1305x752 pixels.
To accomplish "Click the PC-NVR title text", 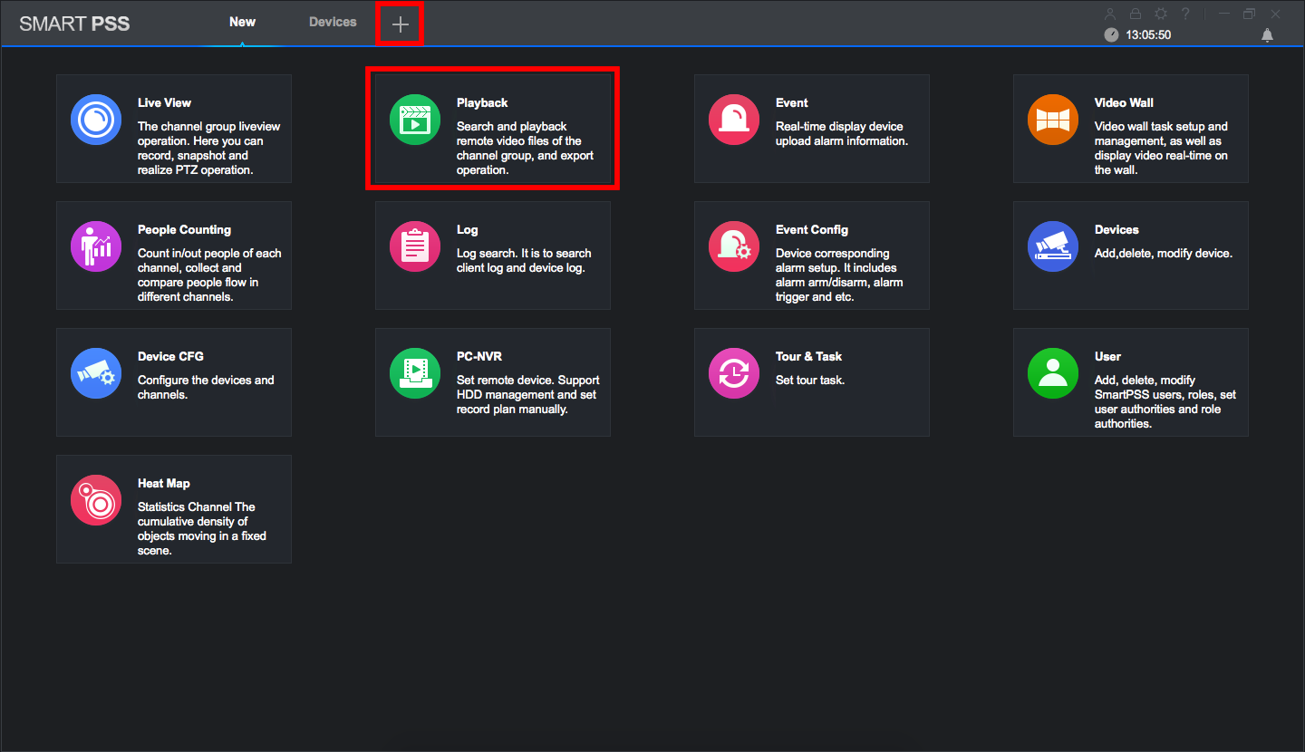I will [479, 356].
